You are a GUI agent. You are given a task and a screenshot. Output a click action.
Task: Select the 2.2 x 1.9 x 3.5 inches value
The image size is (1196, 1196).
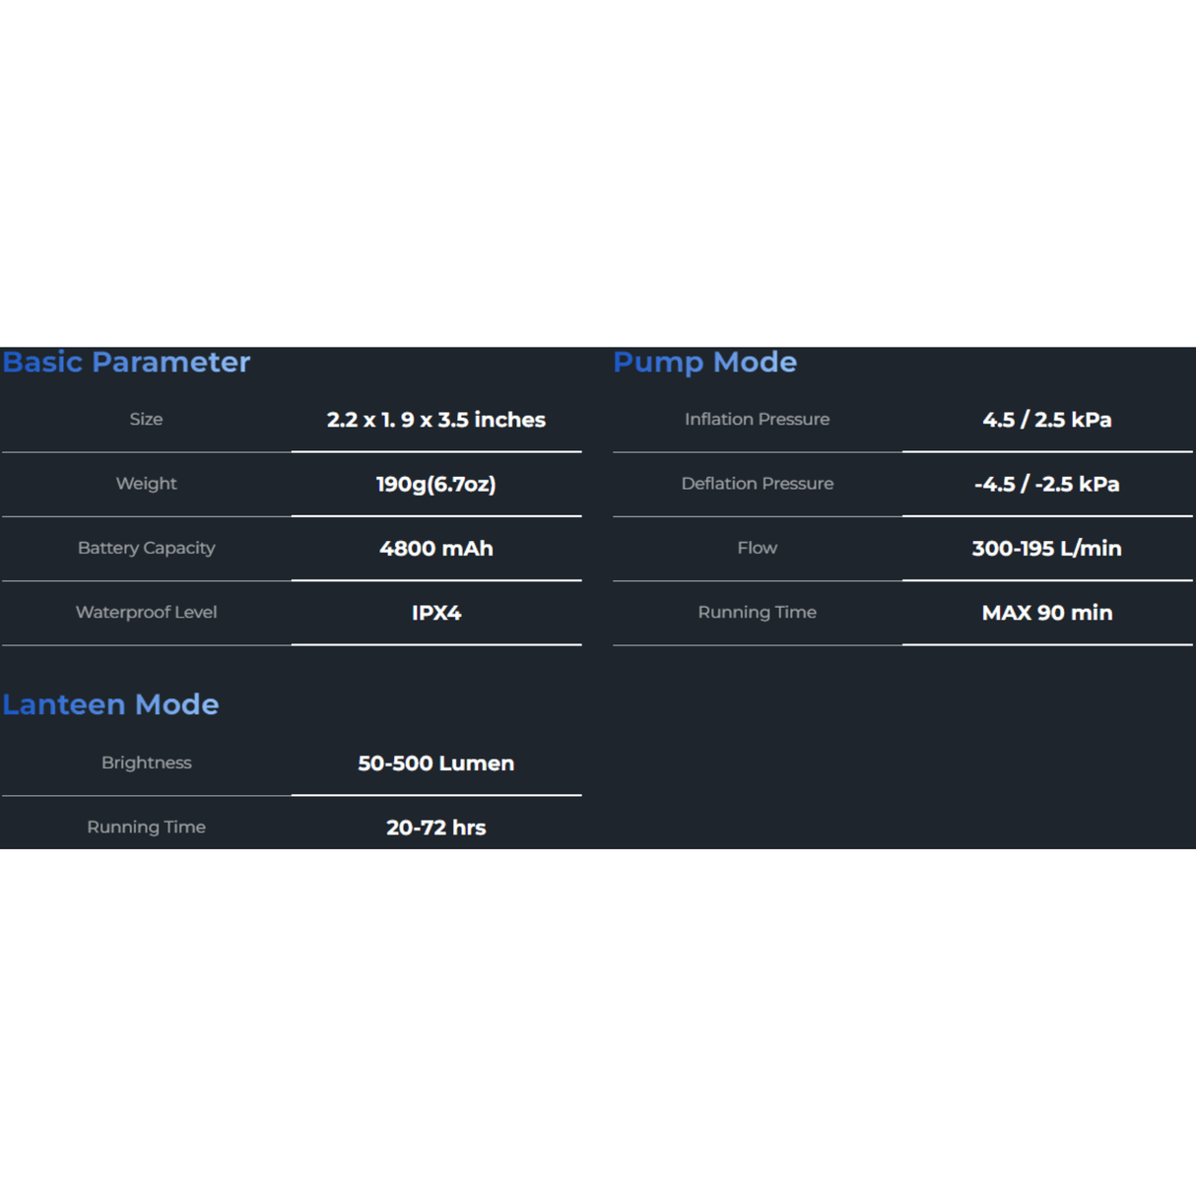(x=436, y=420)
